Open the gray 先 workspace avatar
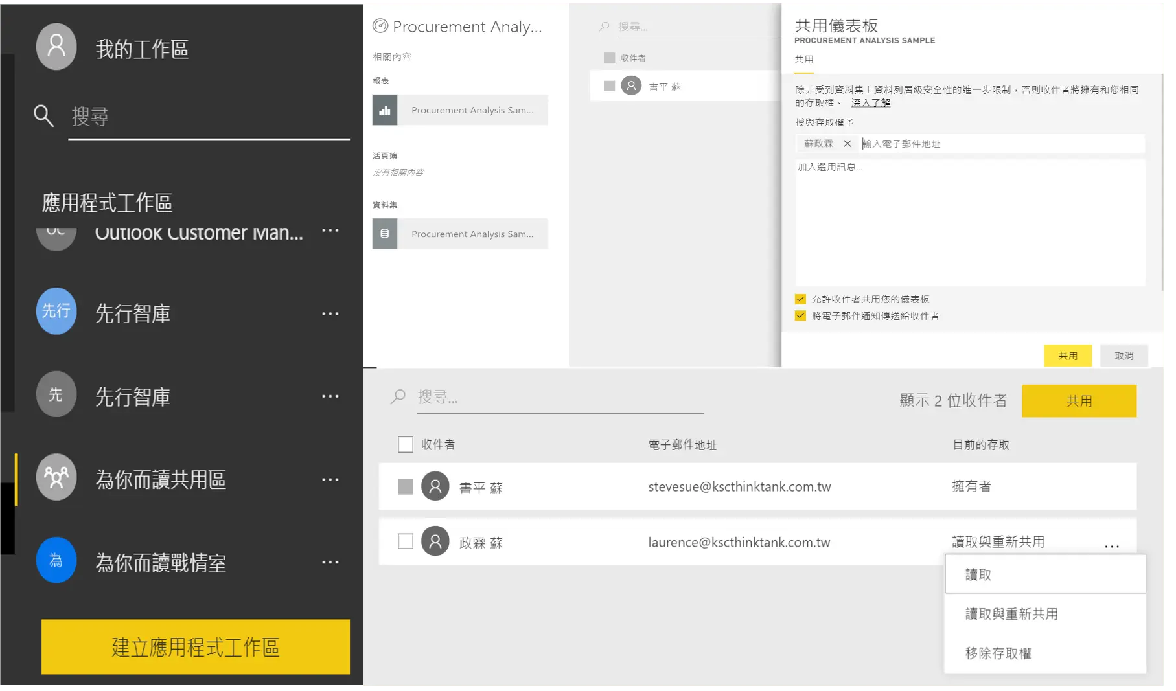This screenshot has width=1176, height=691. pos(56,395)
